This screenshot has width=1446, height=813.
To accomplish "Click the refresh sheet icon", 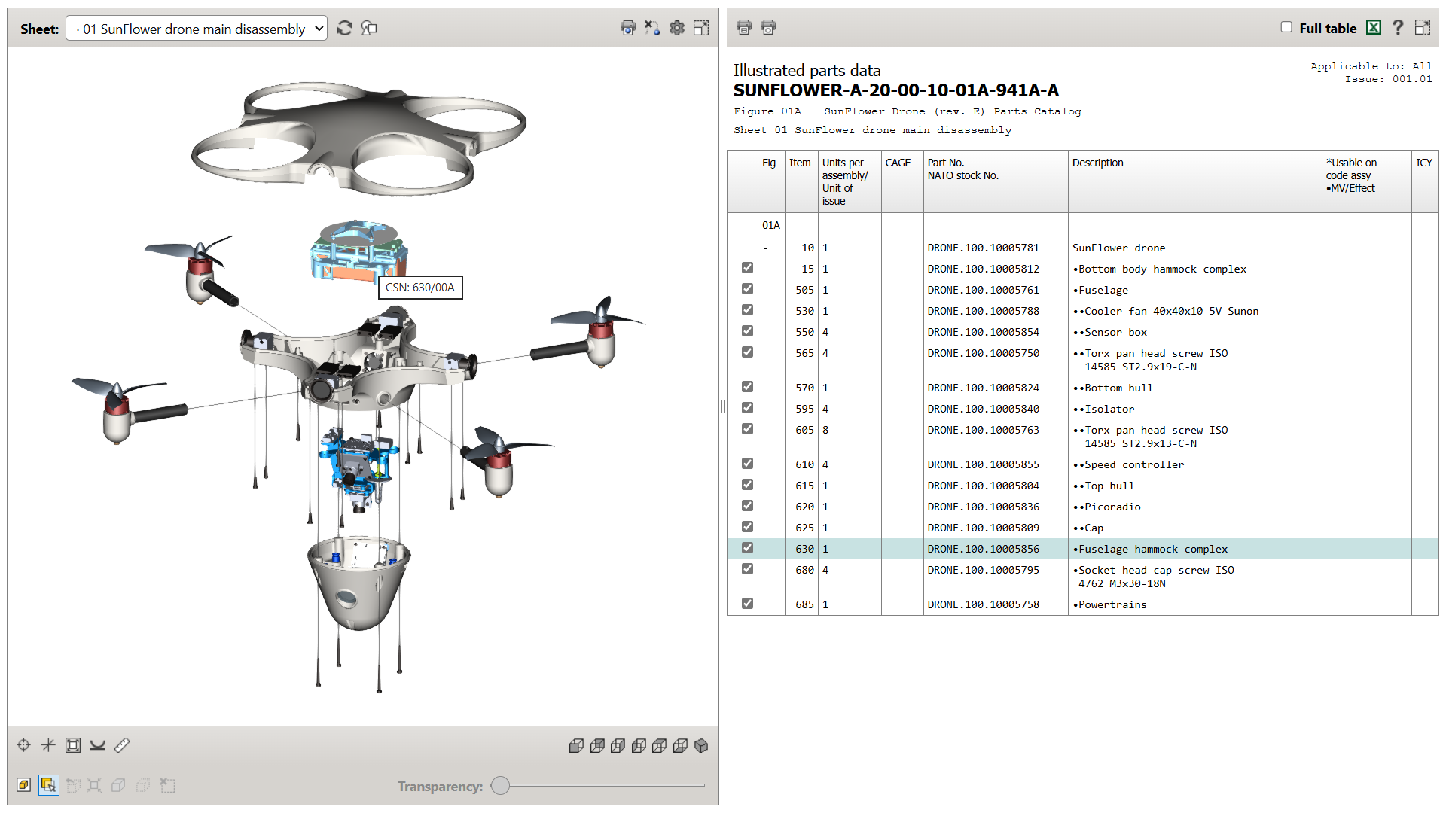I will (x=345, y=29).
